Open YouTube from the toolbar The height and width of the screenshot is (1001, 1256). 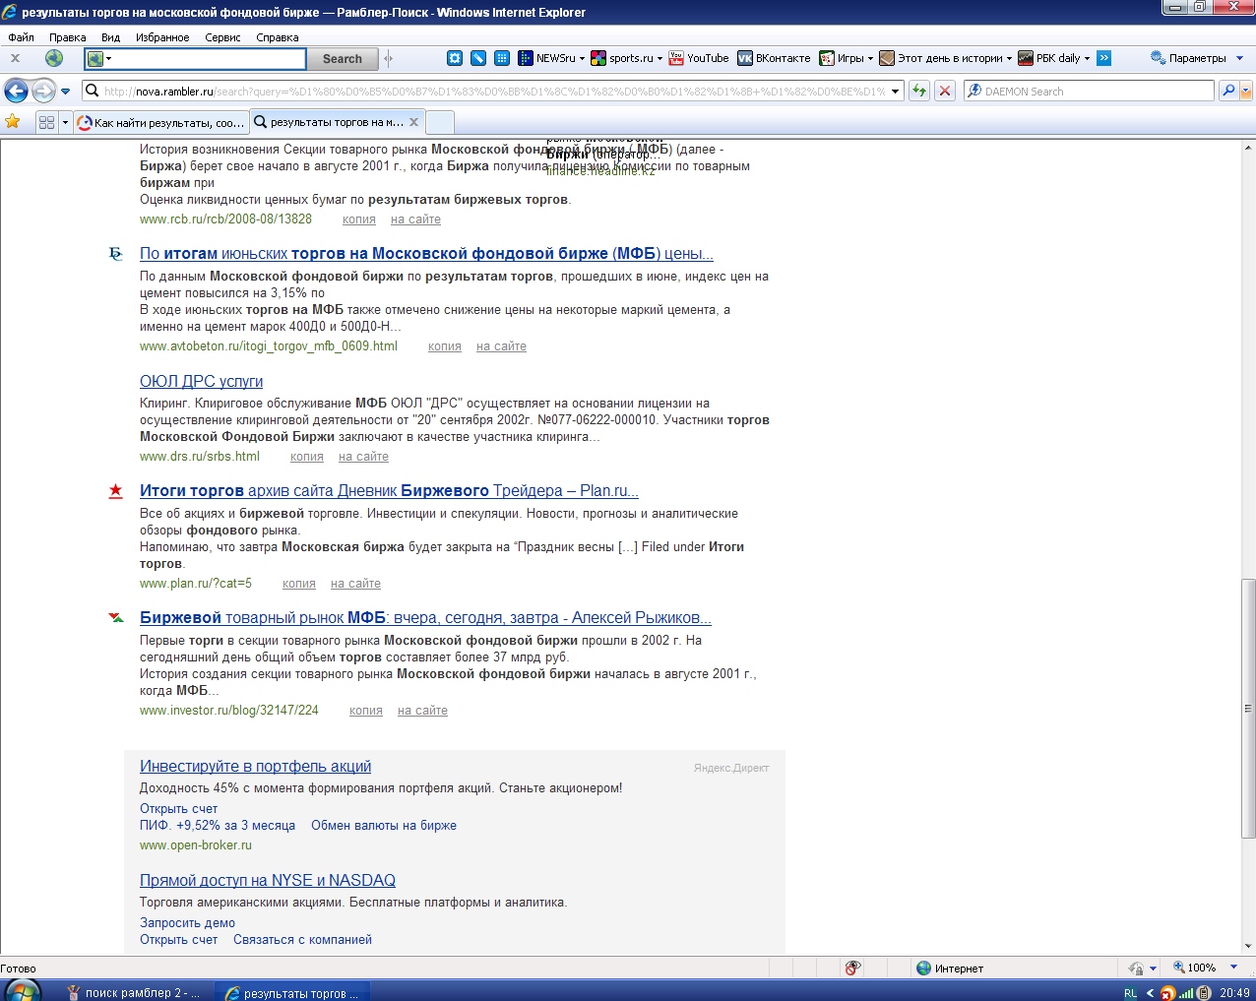pos(699,58)
